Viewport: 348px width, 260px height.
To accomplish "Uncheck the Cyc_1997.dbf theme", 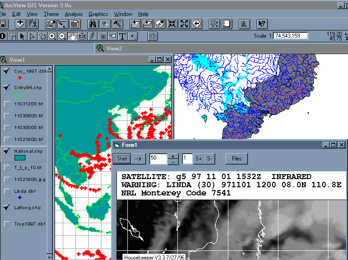I will (x=7, y=70).
